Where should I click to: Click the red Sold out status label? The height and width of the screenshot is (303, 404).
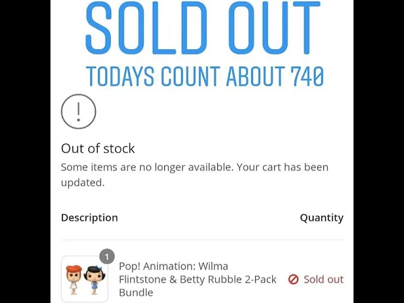coord(324,279)
